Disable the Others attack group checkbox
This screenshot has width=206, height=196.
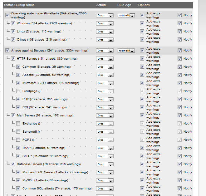(13, 40)
